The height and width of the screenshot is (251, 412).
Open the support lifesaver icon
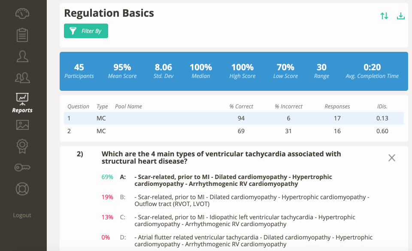pyautogui.click(x=22, y=189)
